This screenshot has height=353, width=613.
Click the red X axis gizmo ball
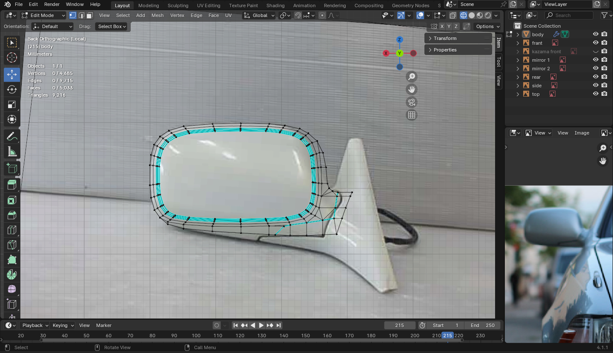[386, 53]
